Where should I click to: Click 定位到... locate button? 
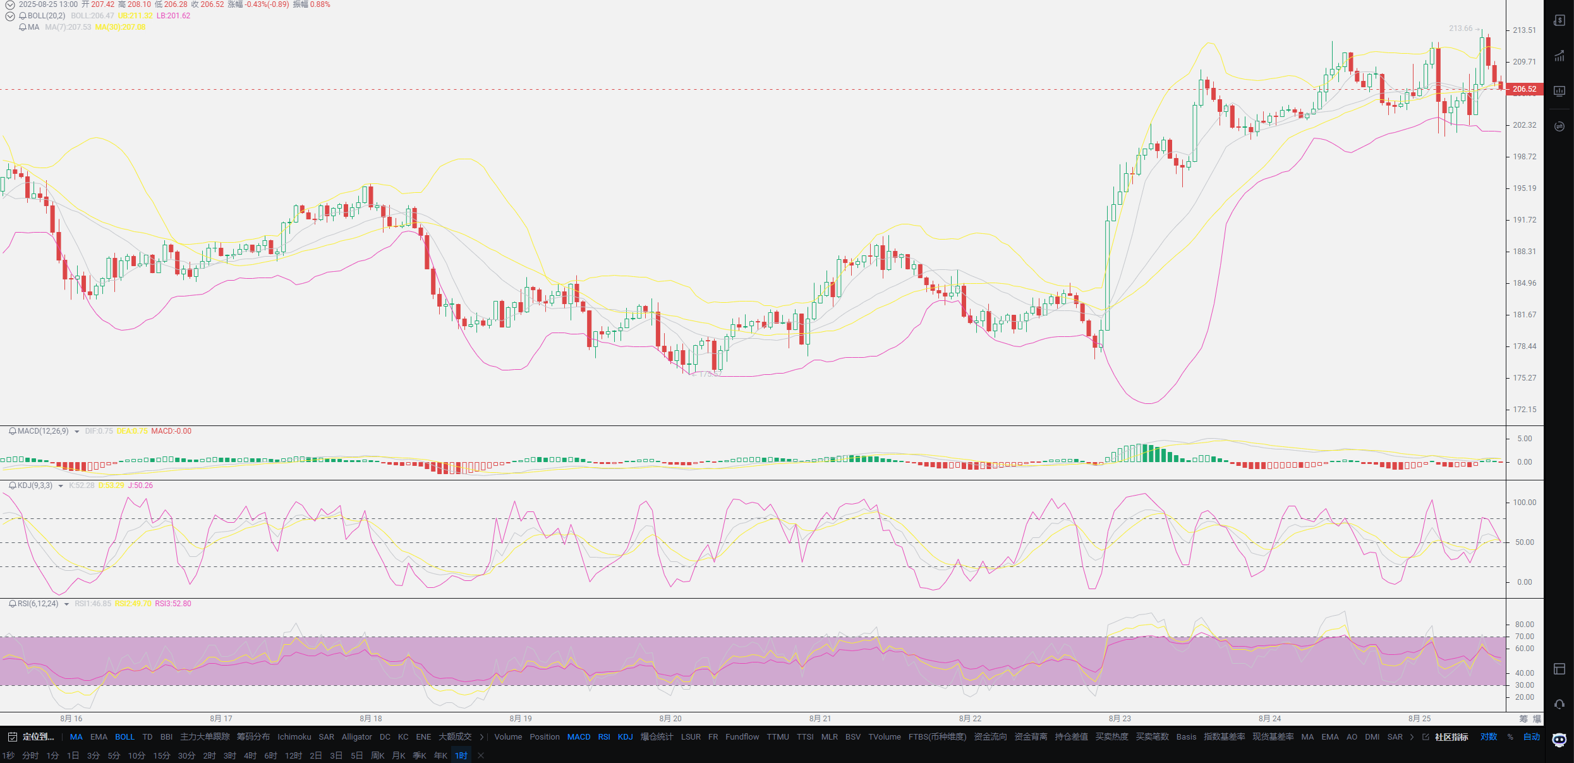pos(39,737)
